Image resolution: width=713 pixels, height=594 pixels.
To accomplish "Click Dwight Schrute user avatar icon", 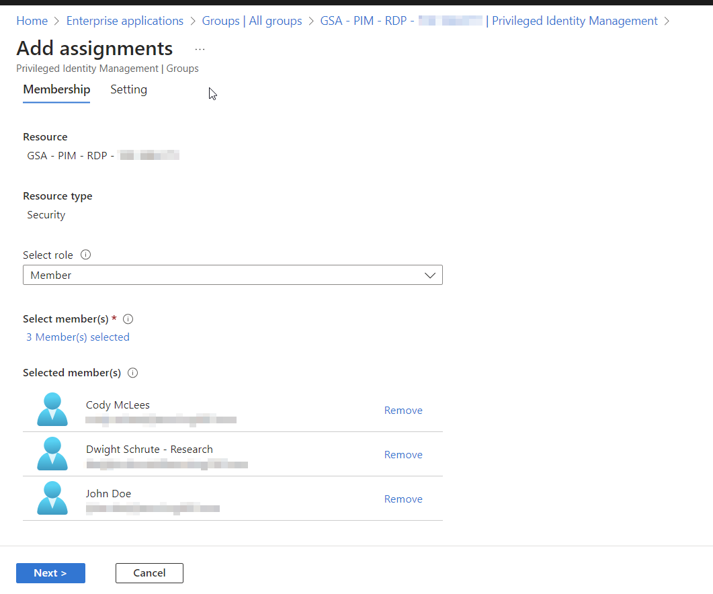I will pos(52,454).
